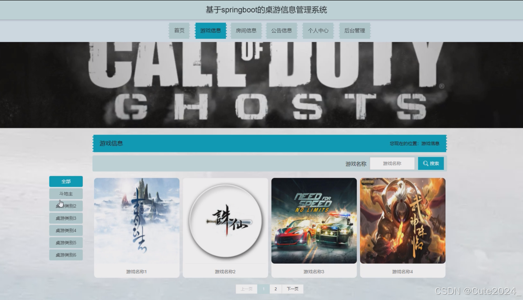Go to pagination page 2

pos(275,289)
